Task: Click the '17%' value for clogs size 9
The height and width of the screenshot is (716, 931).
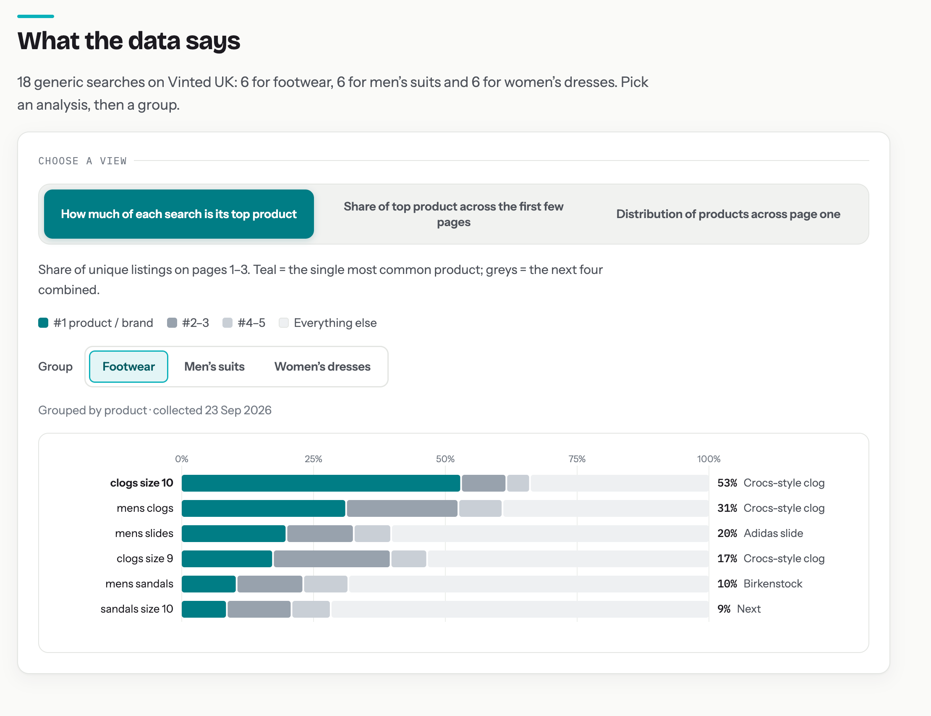Action: click(727, 558)
